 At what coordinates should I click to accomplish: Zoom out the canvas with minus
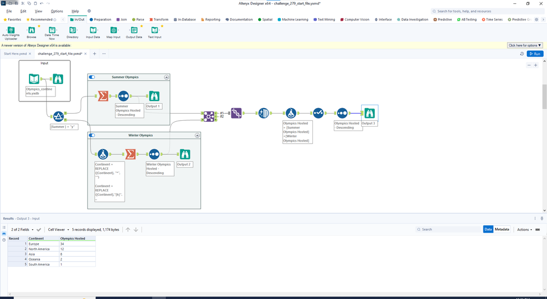point(529,65)
